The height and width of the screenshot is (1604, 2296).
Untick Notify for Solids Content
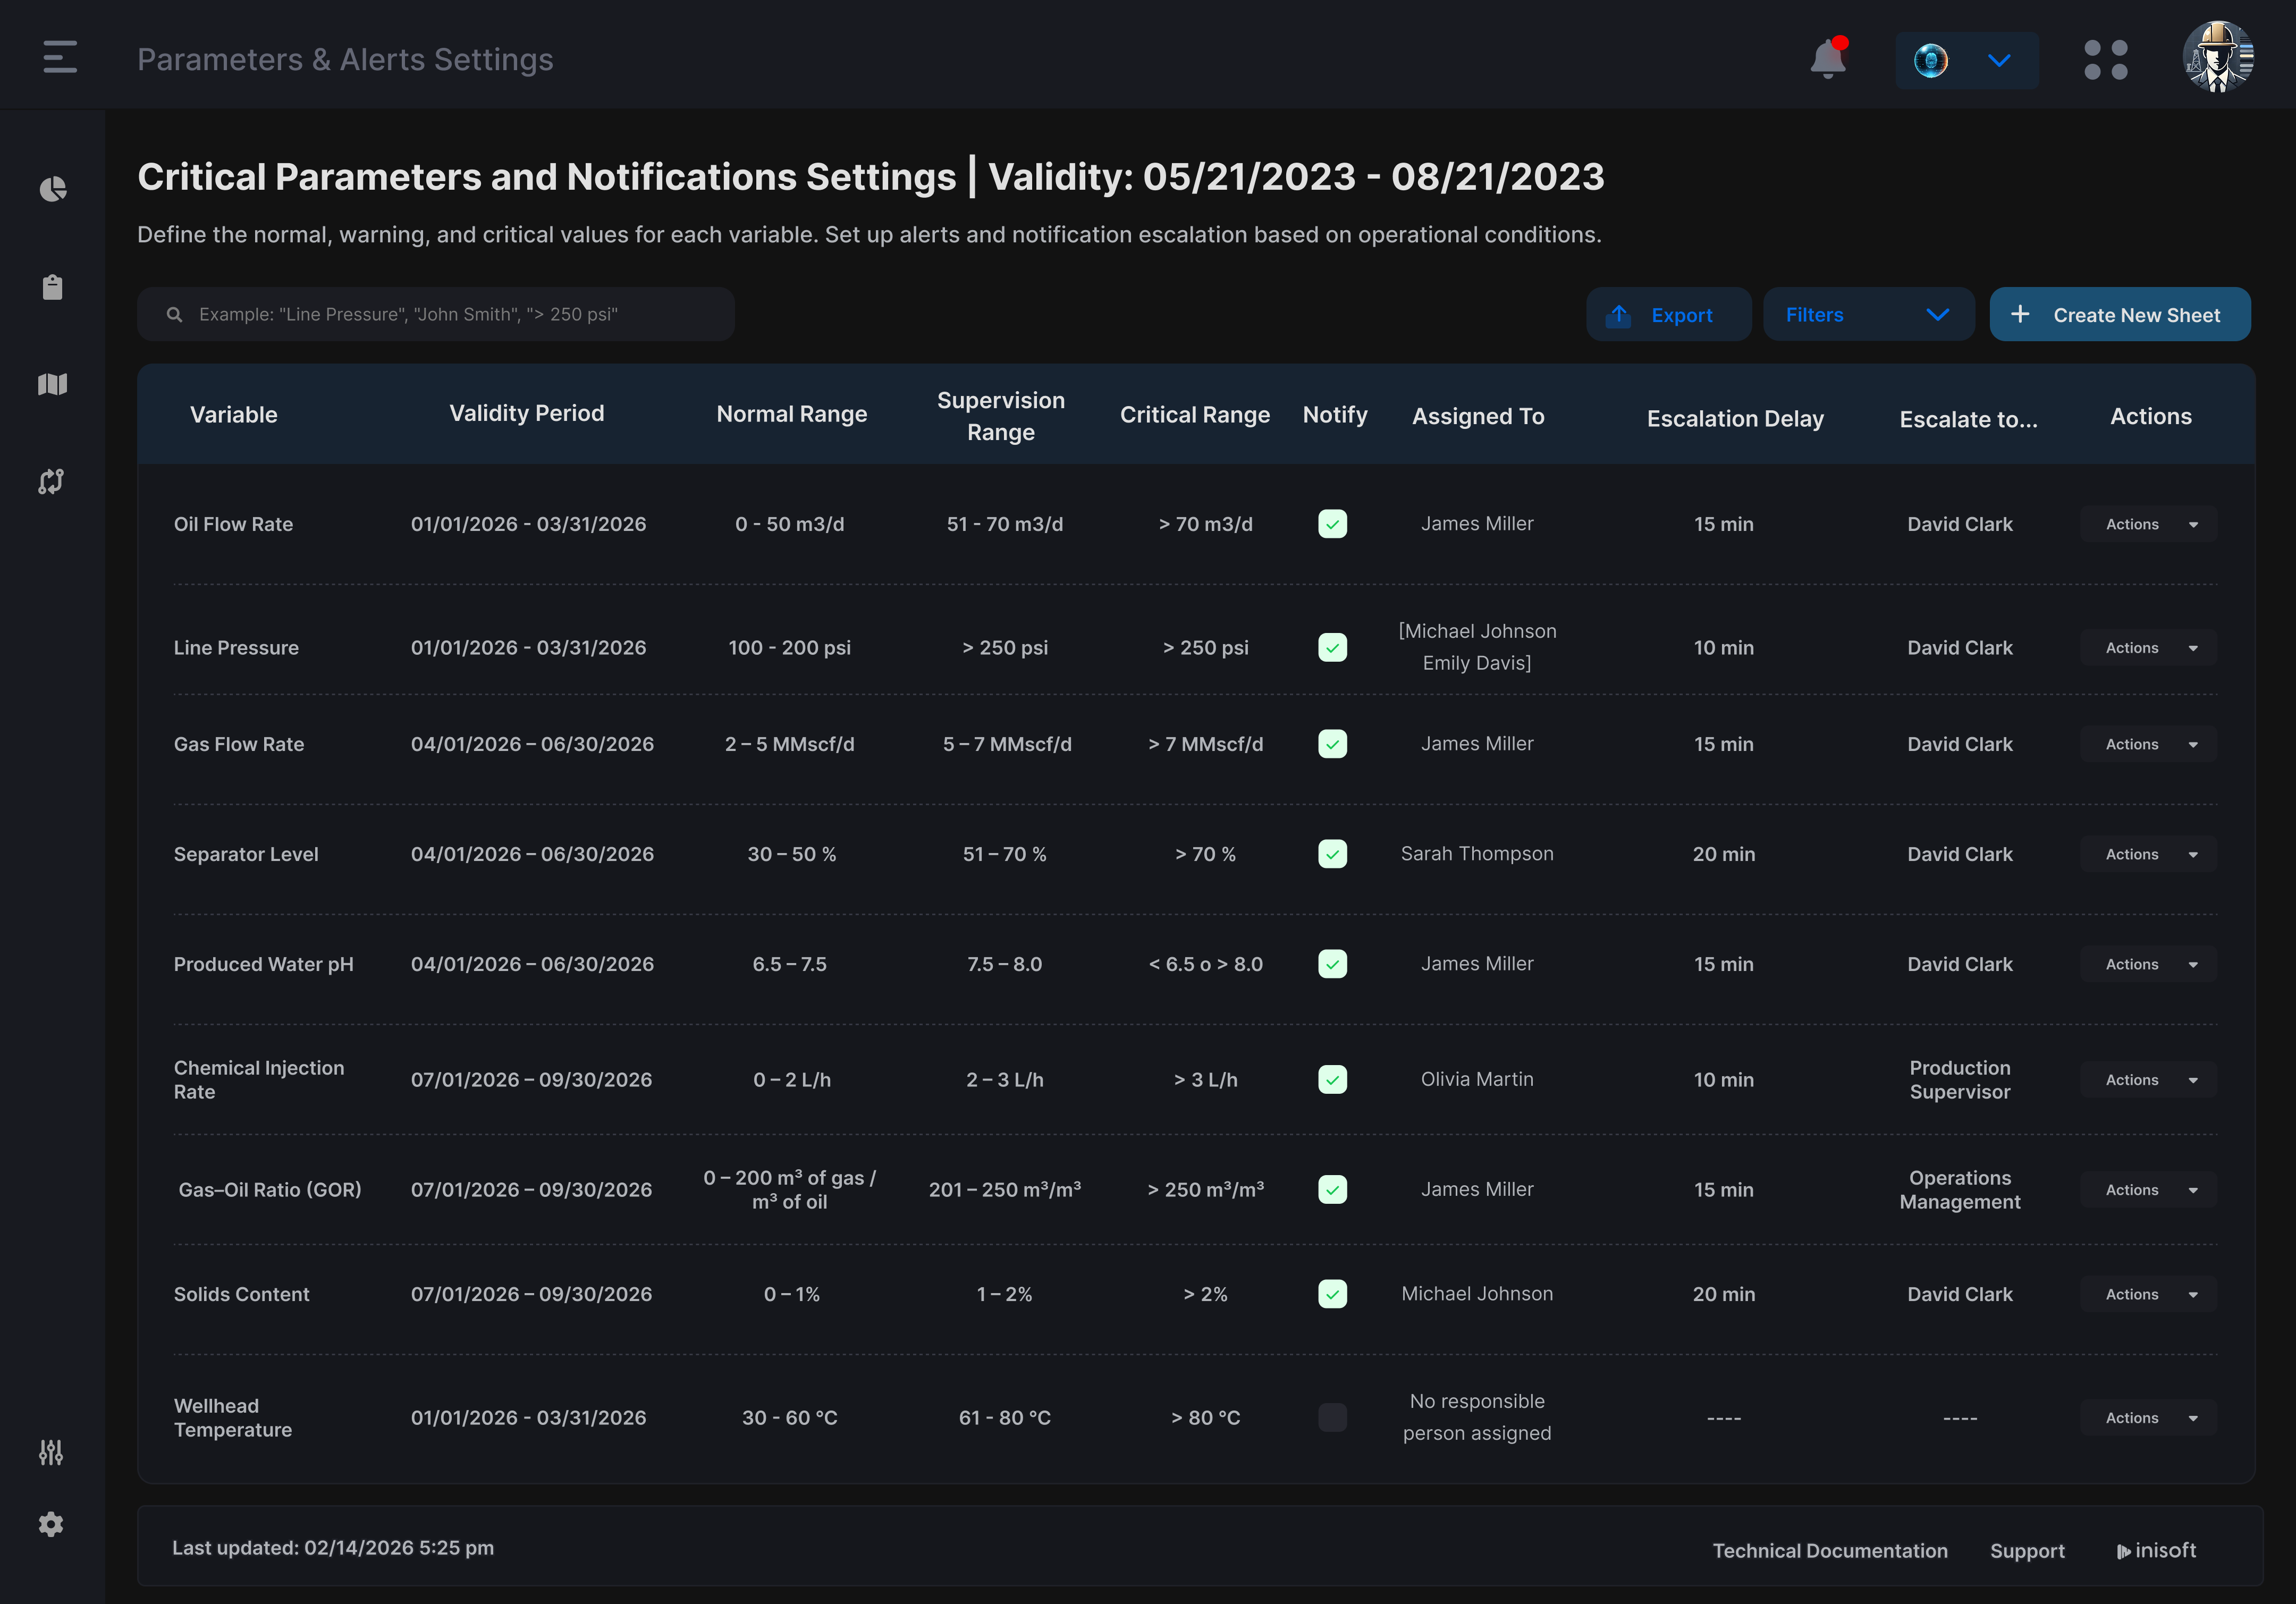coord(1332,1294)
